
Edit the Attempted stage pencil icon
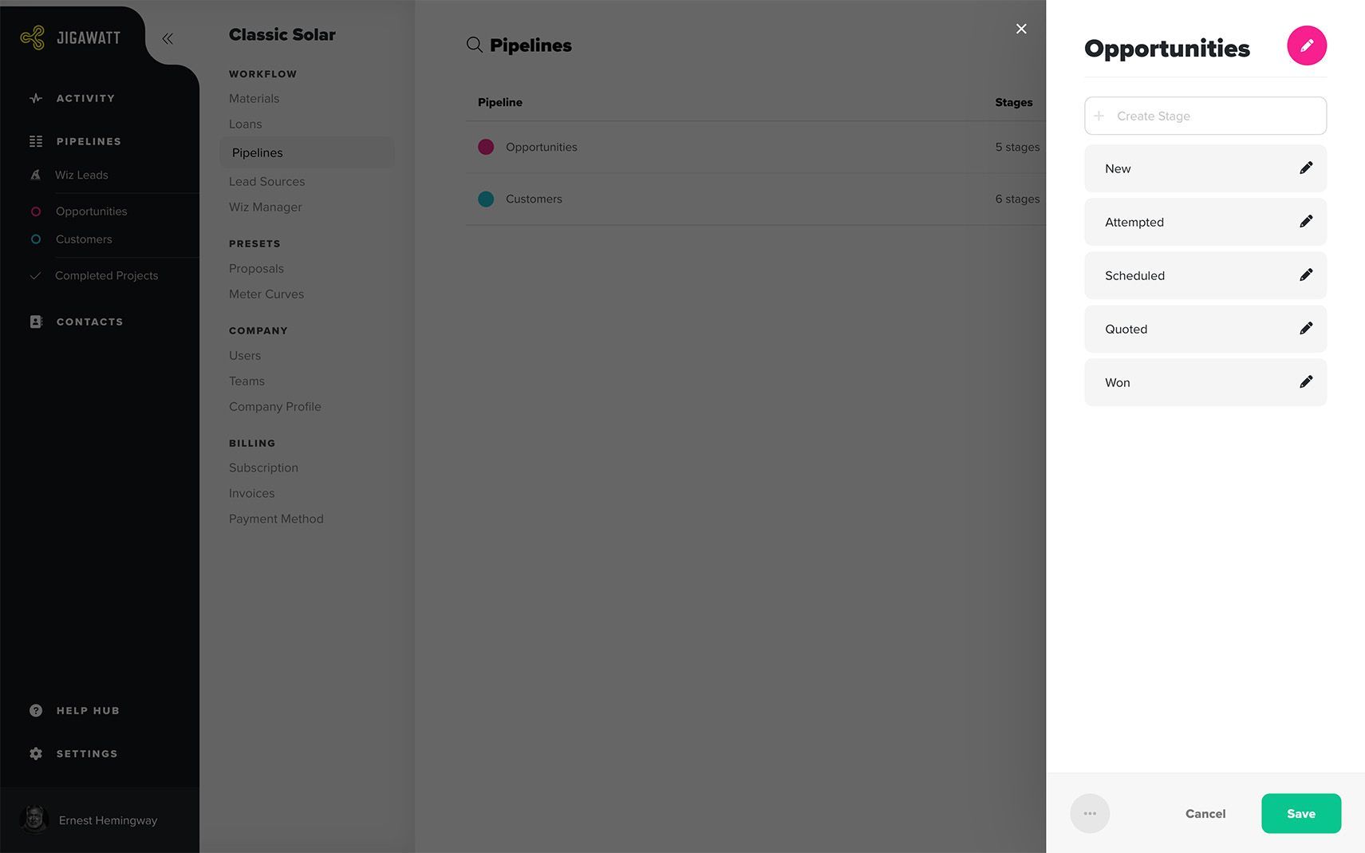pos(1305,222)
